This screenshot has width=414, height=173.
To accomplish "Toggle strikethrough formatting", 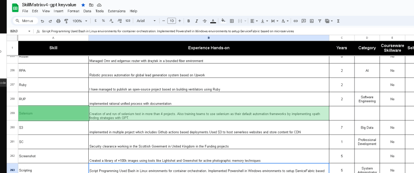I will [205, 21].
